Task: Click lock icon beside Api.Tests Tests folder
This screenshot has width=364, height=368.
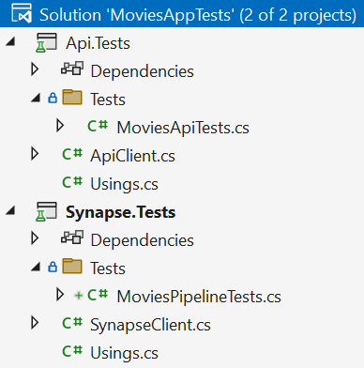Action: tap(53, 99)
